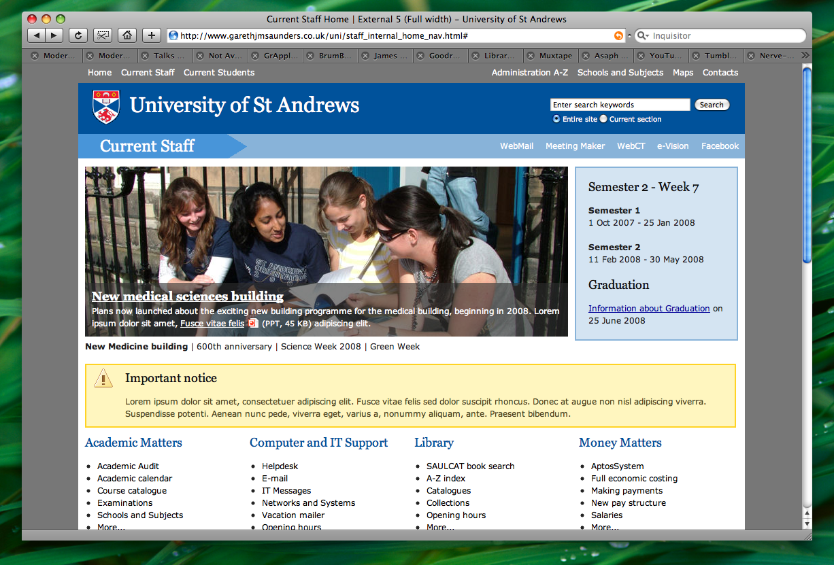834x565 pixels.
Task: Click the University of St Andrews crest logo
Action: pyautogui.click(x=105, y=107)
